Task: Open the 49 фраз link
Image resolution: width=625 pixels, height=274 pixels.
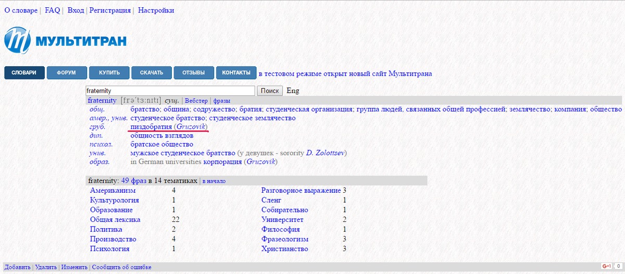Action: pos(134,181)
